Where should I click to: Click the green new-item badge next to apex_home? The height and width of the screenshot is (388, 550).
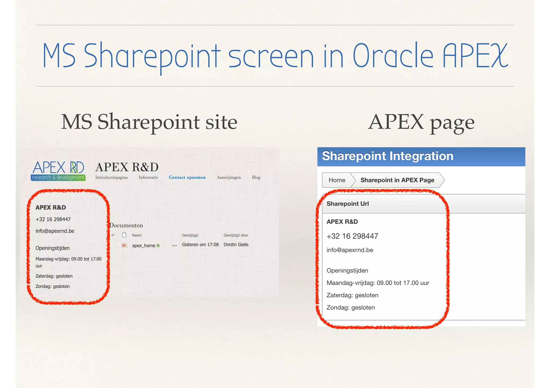158,245
